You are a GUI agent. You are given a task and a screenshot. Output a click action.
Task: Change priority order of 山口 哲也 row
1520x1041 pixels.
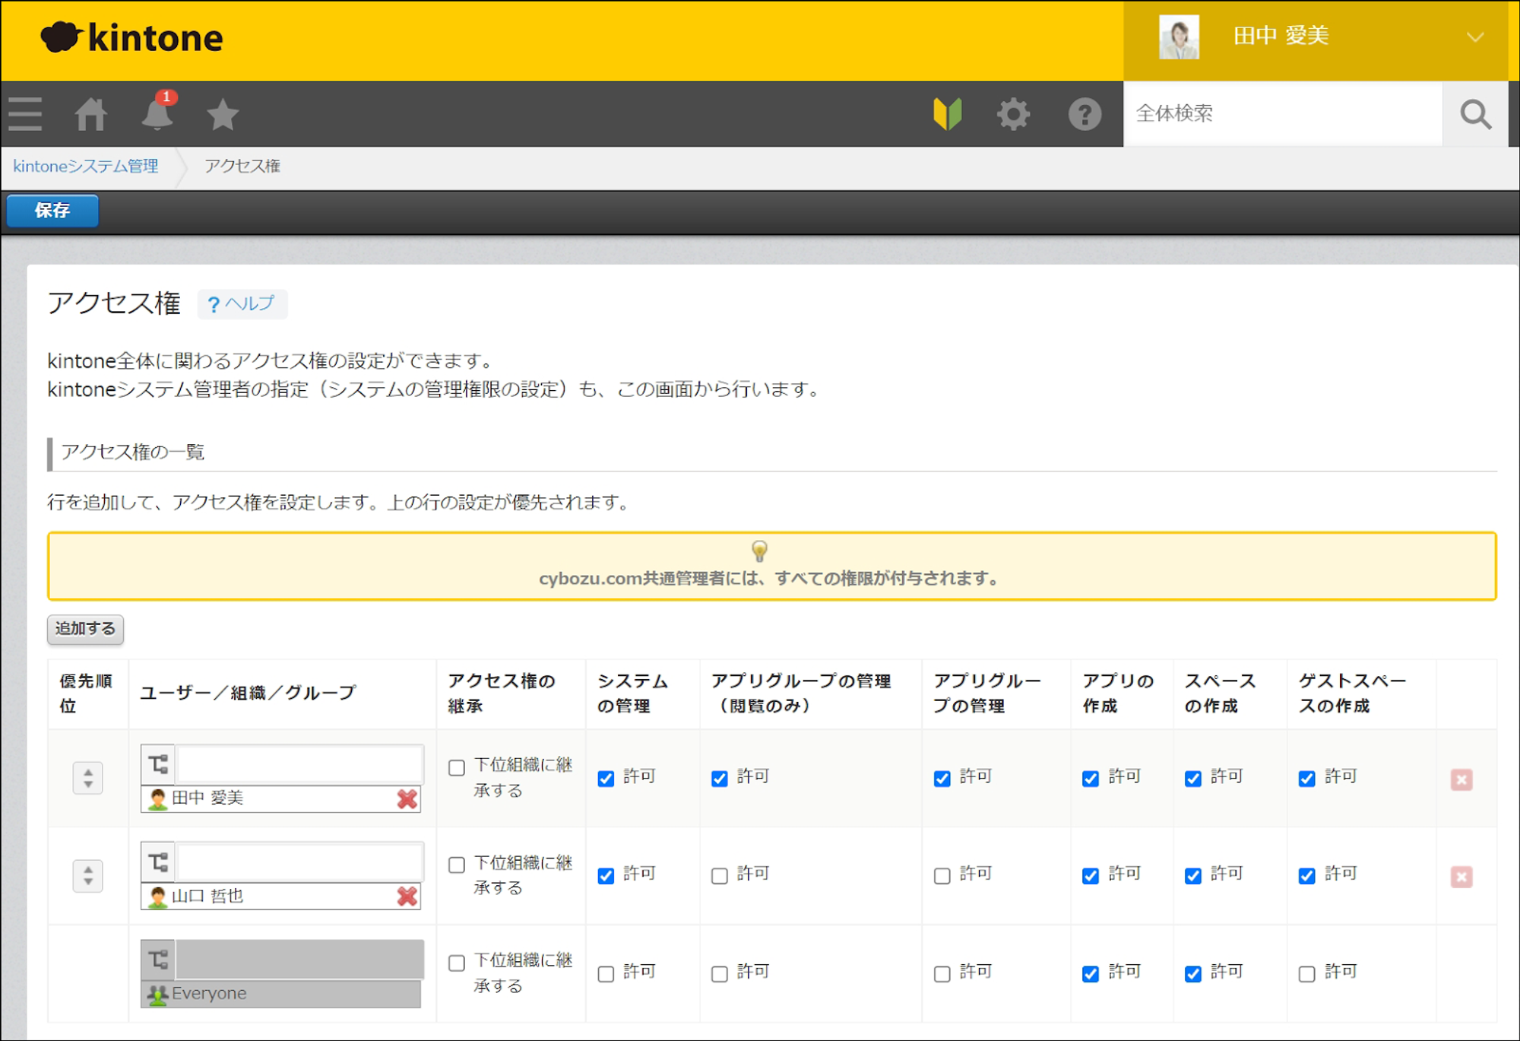(88, 876)
